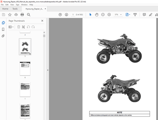The width and height of the screenshot is (158, 120).
Task: Click the '(5 of 262)' page count text
Action: 79,15
